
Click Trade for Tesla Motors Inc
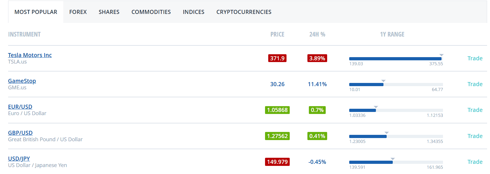[x=475, y=58]
